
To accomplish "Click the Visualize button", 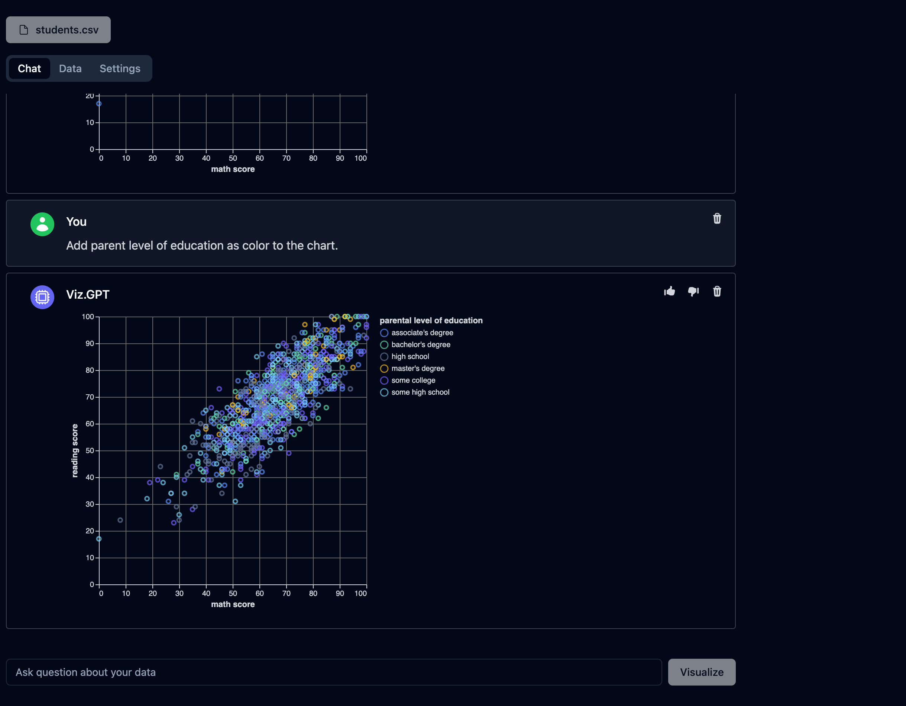I will (702, 671).
